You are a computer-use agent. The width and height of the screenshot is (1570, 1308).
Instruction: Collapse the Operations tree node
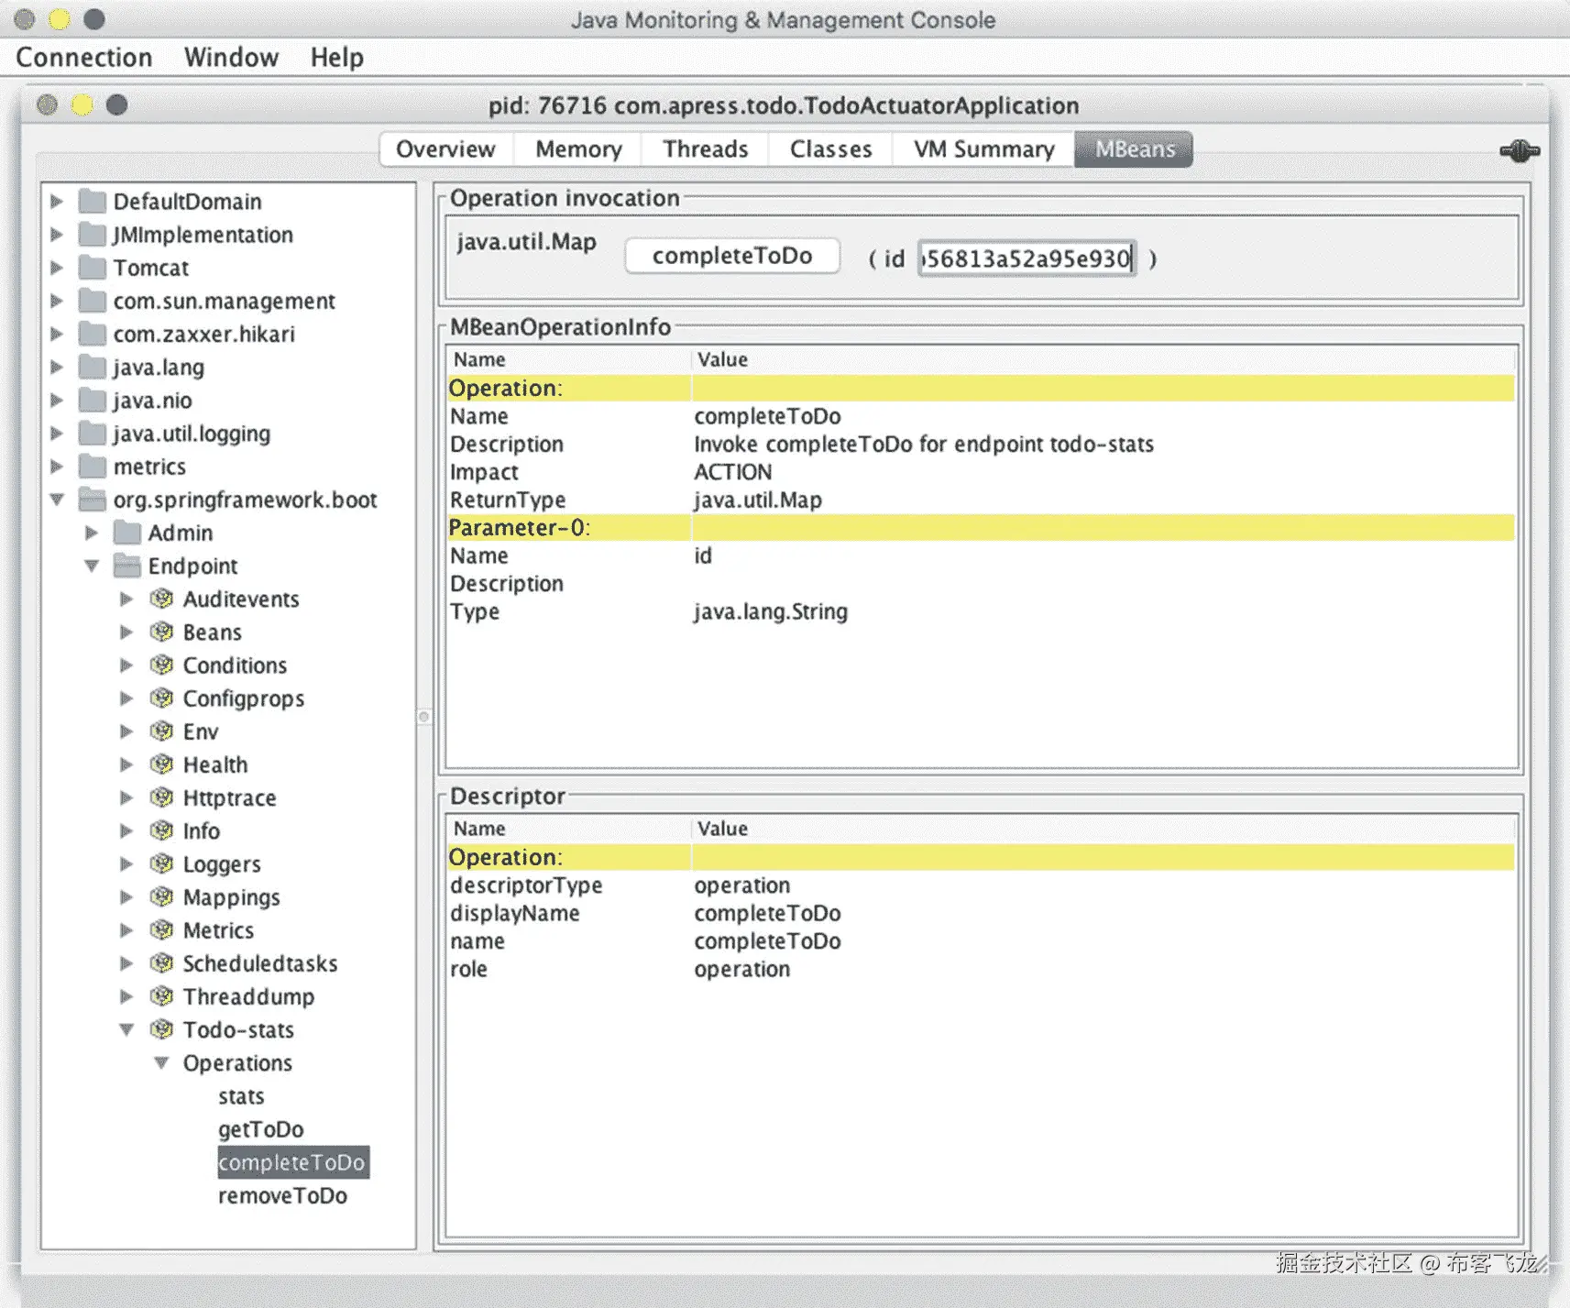(161, 1062)
